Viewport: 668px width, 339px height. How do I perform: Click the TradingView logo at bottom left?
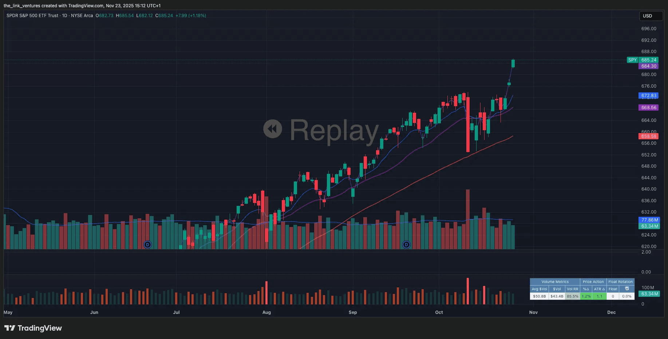pos(33,328)
